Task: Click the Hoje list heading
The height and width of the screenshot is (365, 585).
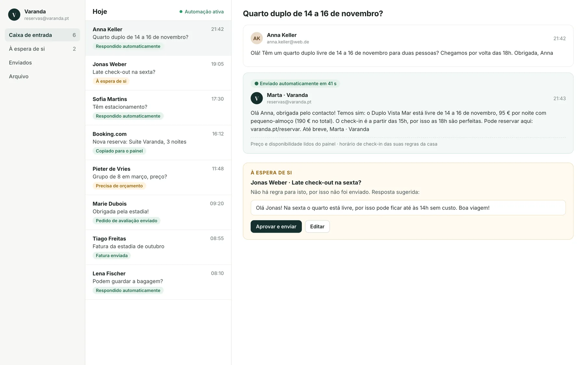Action: tap(100, 12)
